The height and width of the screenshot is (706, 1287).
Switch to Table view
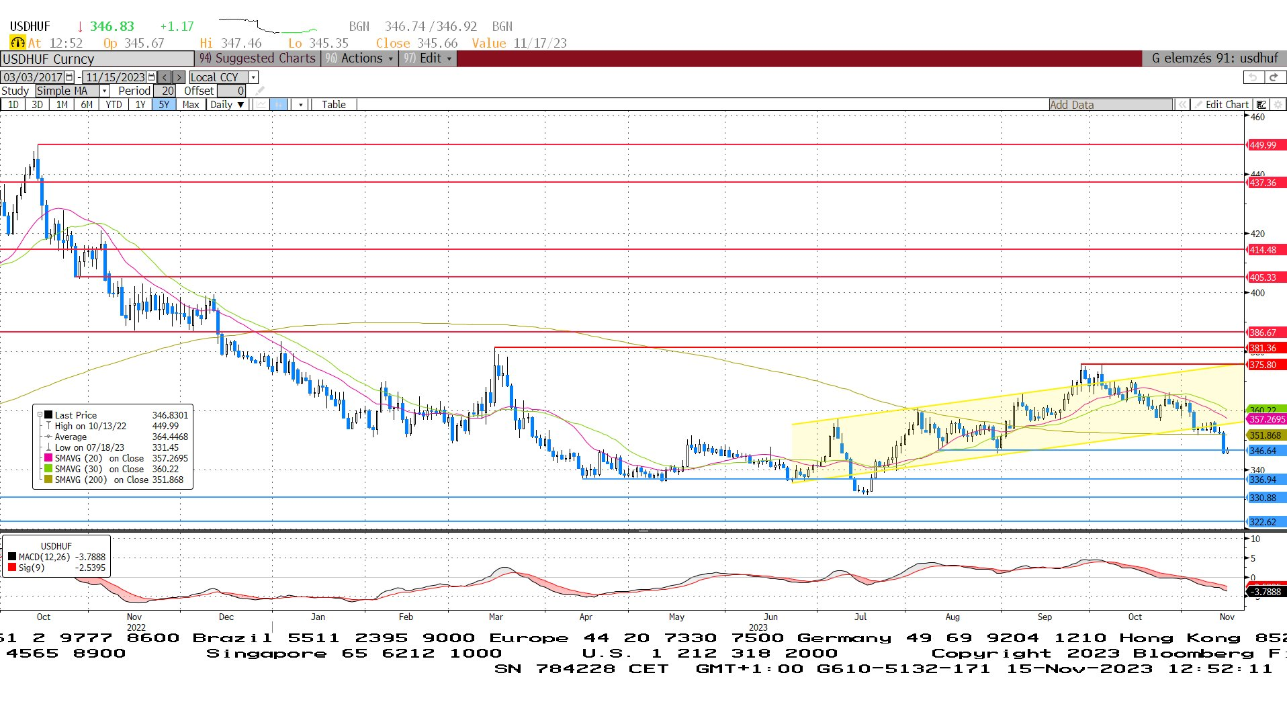(334, 105)
